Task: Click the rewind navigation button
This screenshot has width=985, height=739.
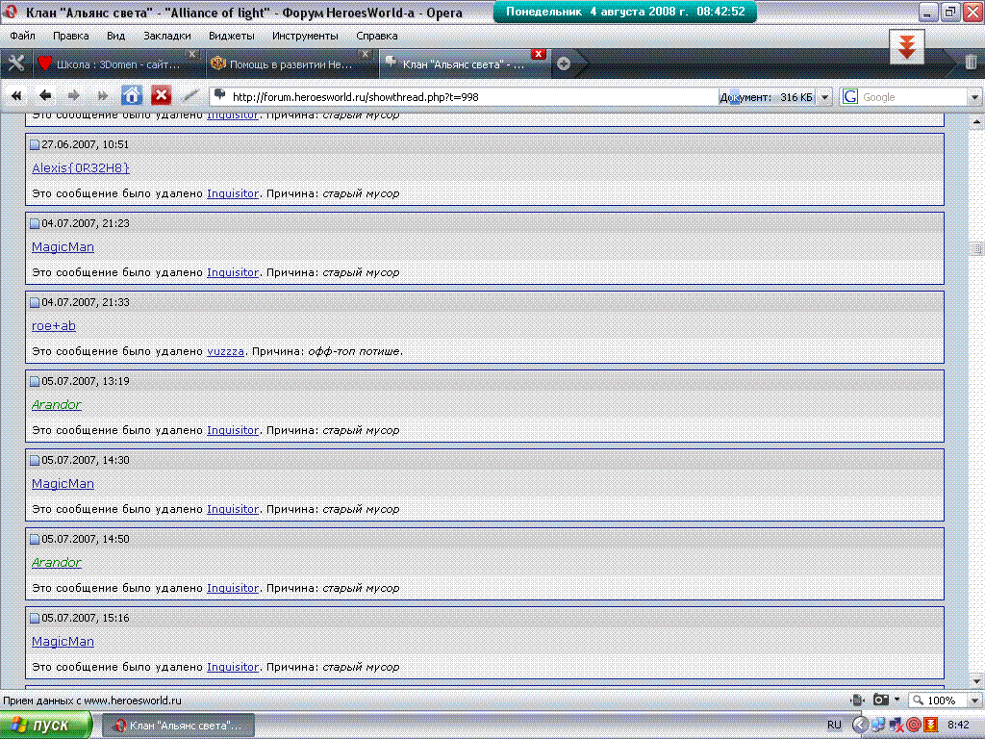Action: (x=16, y=96)
